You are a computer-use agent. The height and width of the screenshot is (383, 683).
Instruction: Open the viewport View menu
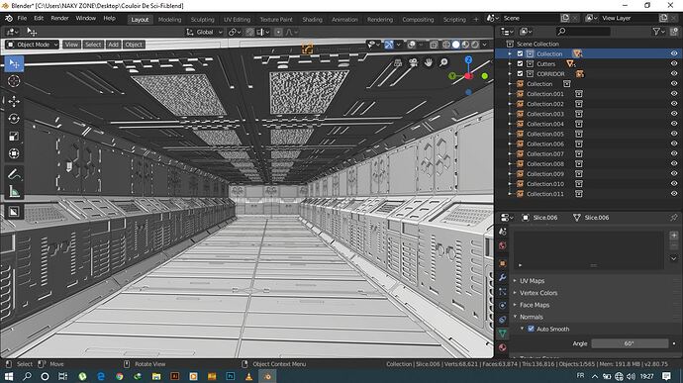coord(71,45)
